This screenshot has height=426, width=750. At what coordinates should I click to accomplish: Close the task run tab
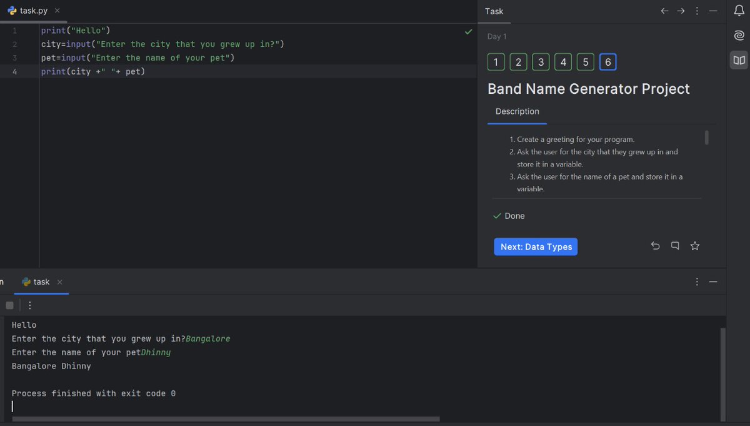60,282
